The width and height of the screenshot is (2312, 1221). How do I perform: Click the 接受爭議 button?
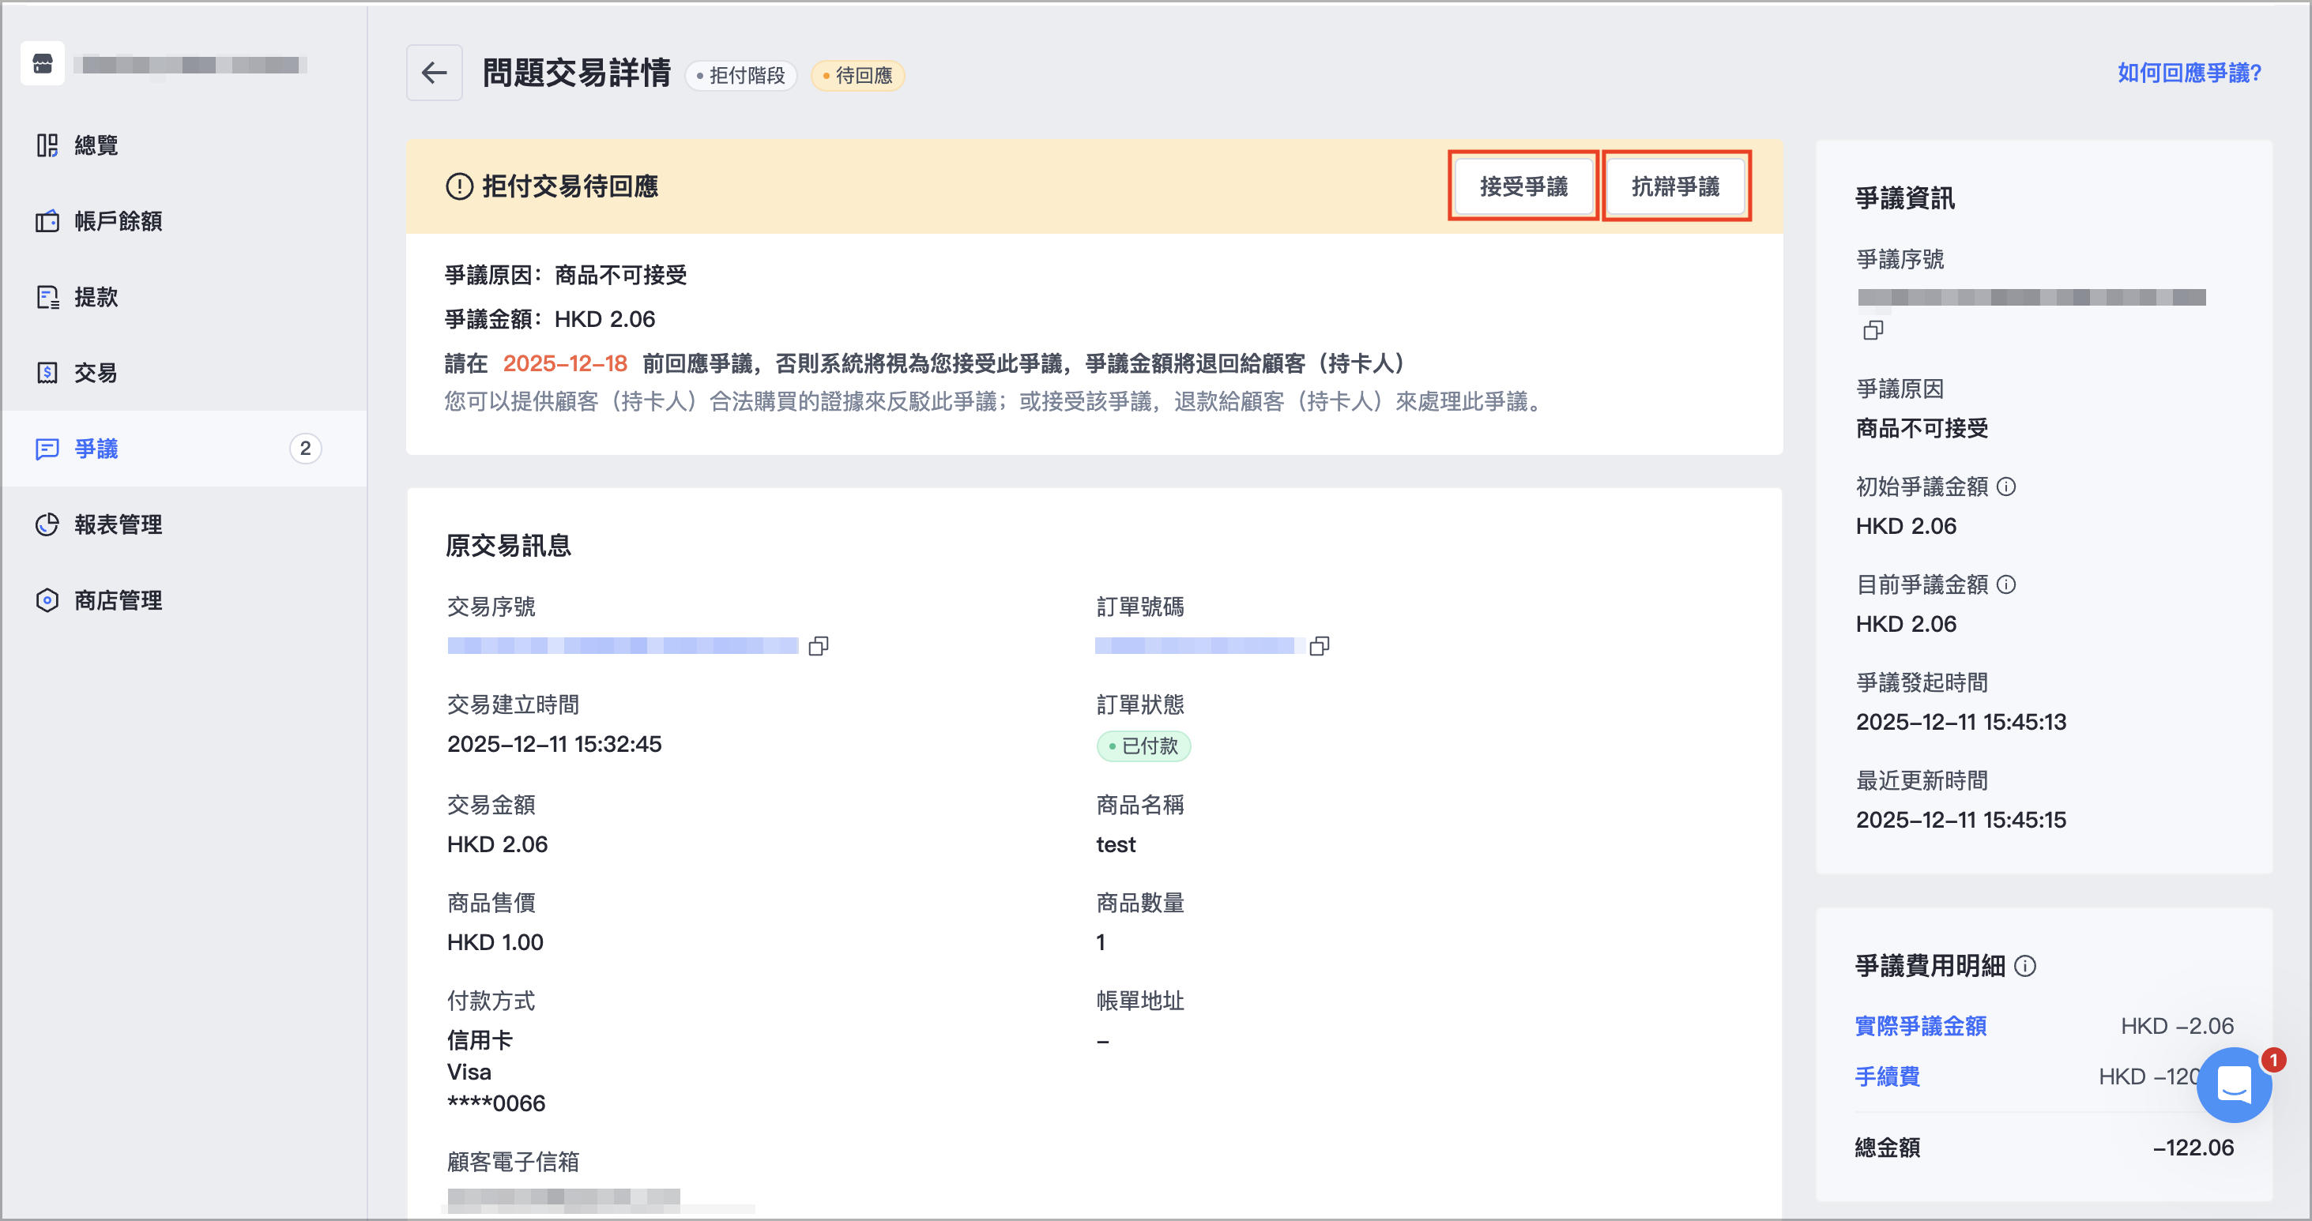tap(1524, 186)
